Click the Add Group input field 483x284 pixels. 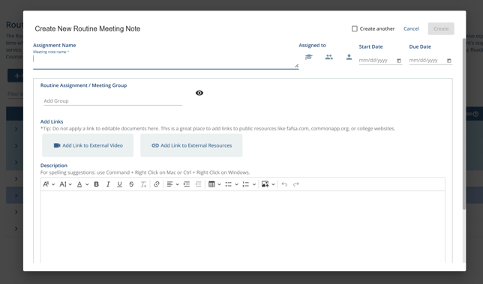[x=112, y=101]
